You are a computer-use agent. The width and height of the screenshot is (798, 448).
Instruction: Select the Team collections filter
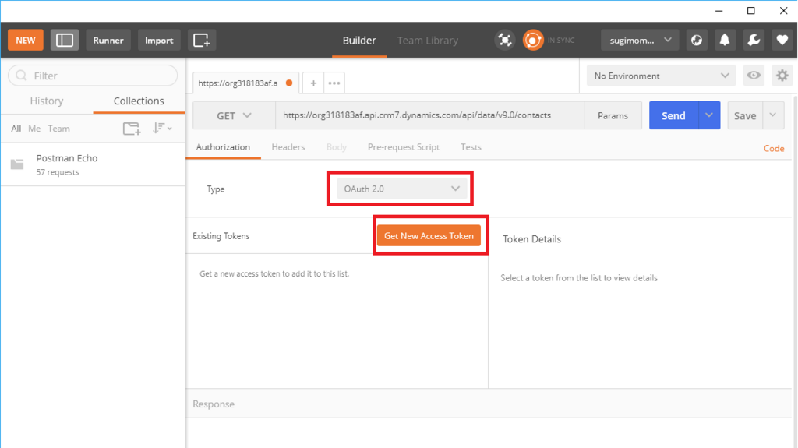(x=58, y=129)
